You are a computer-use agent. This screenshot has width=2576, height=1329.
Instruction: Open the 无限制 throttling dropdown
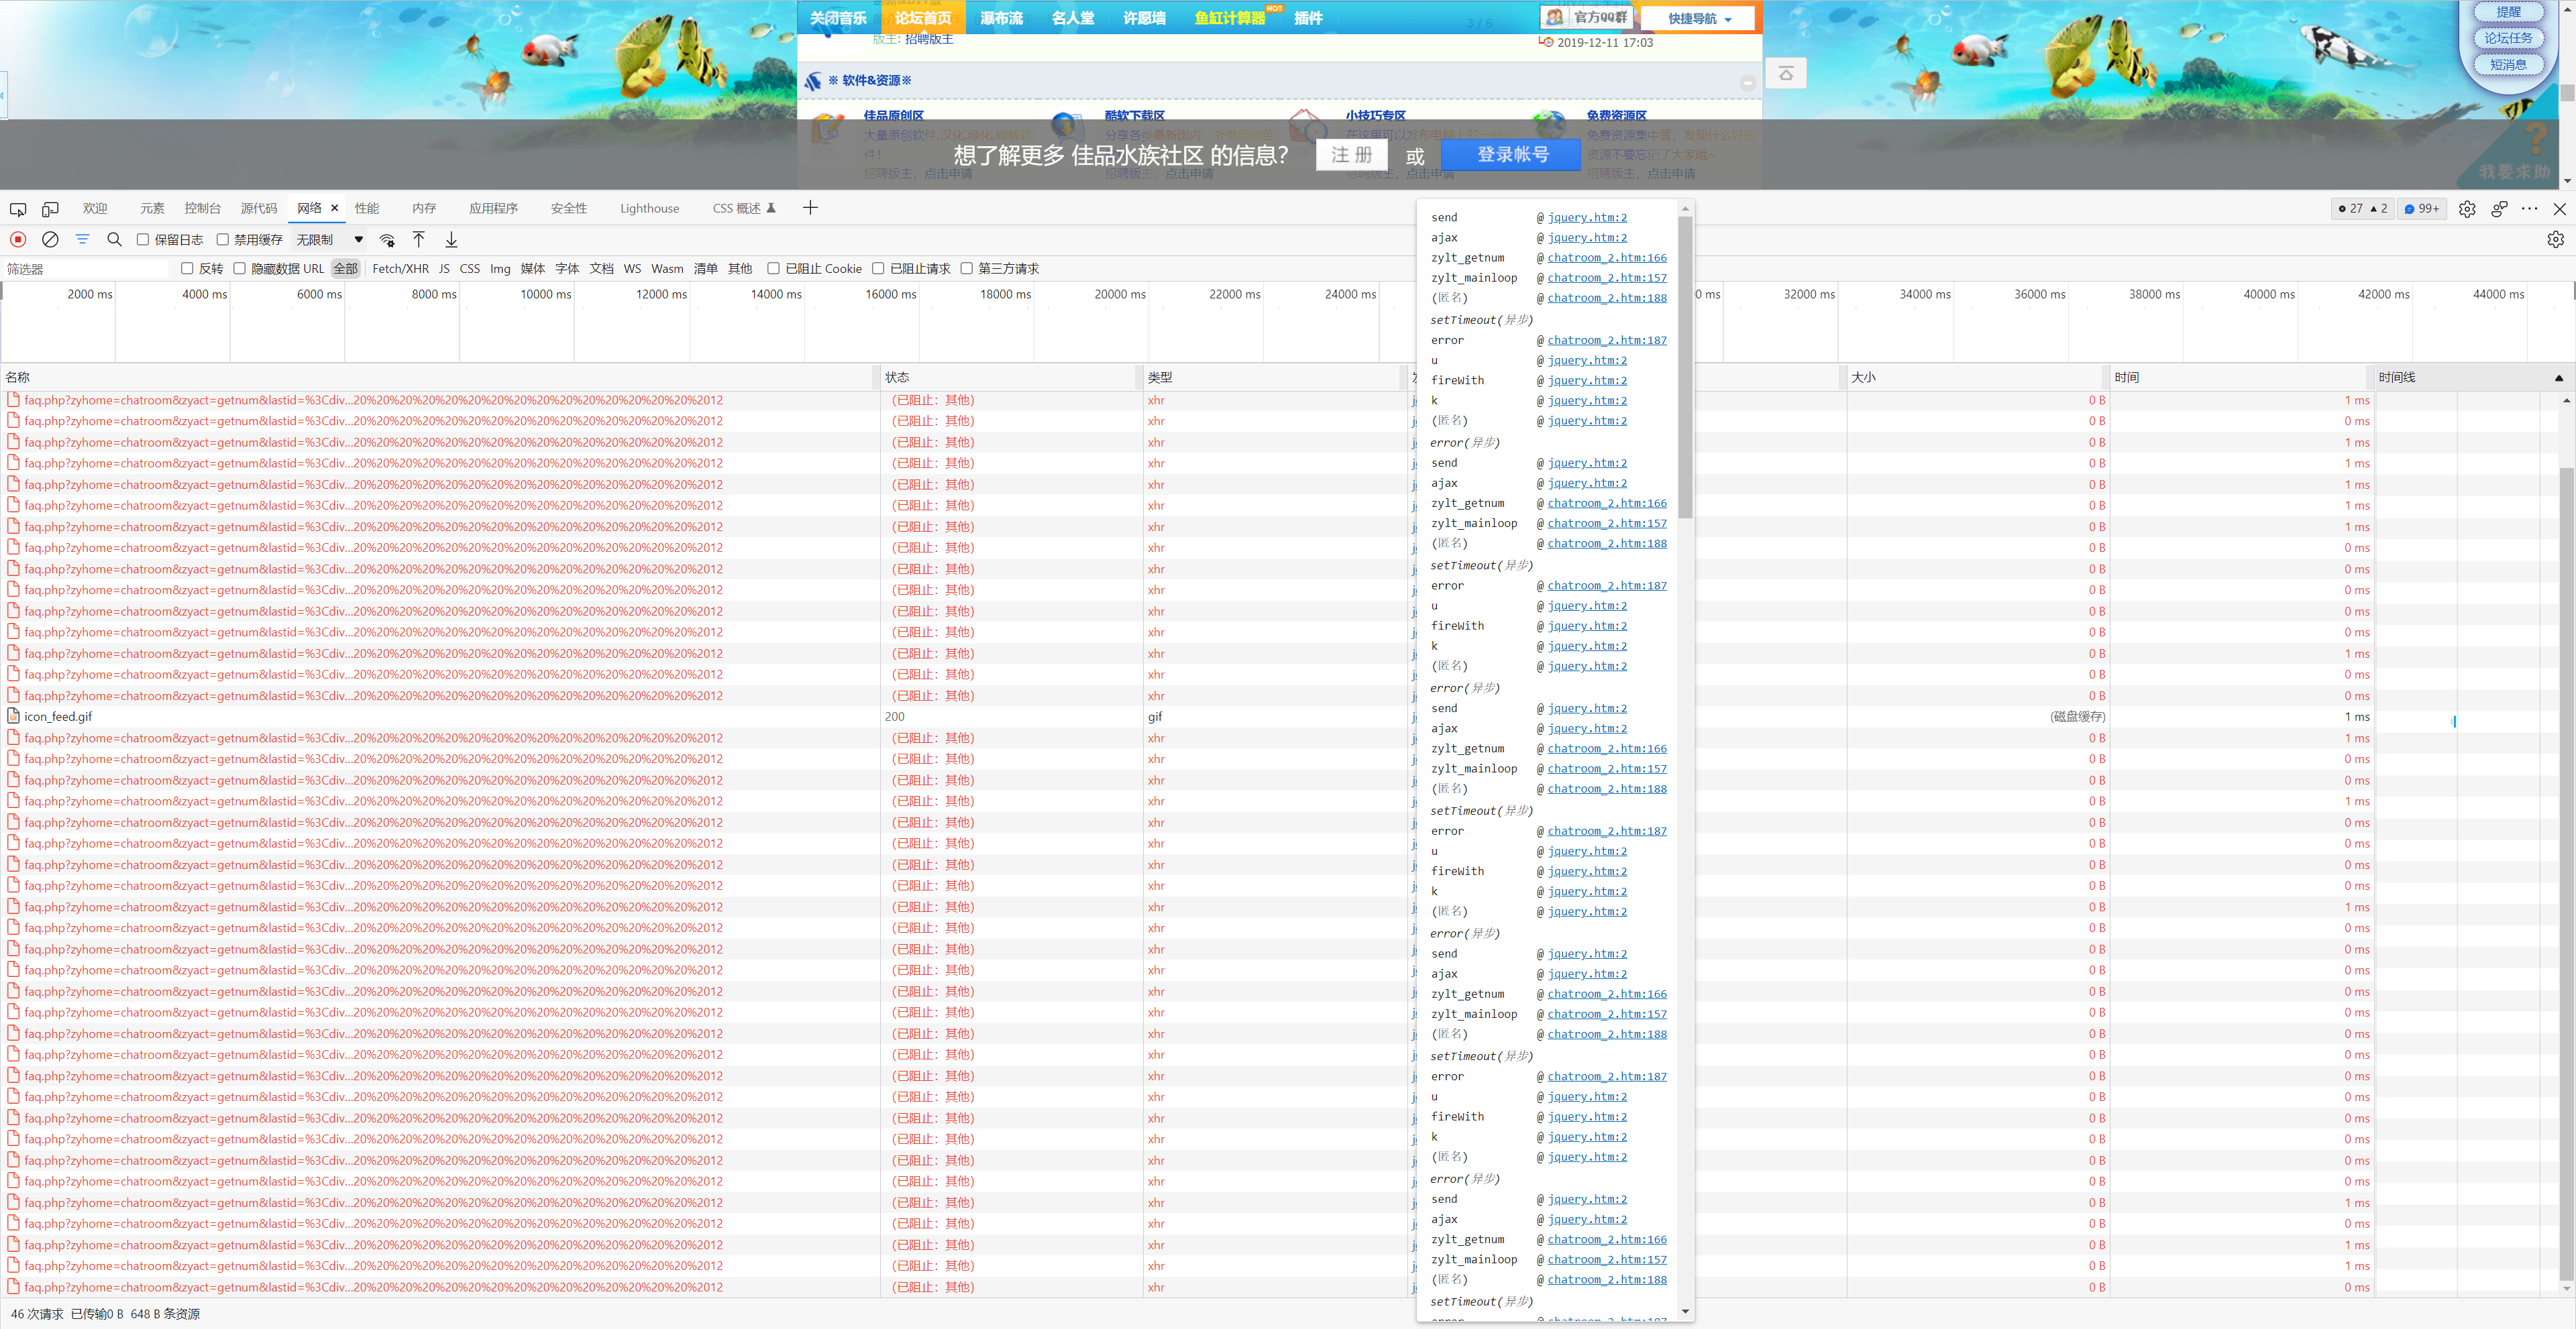point(329,240)
